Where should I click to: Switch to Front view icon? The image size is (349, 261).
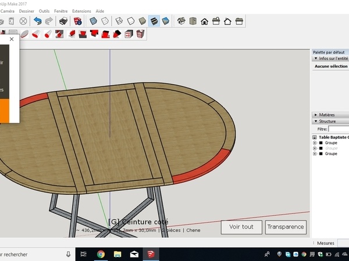tap(204, 21)
